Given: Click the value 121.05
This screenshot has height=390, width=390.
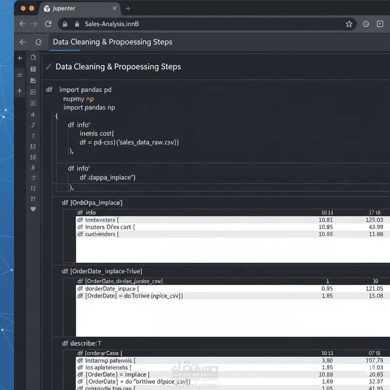Looking at the screenshot, I should (374, 289).
